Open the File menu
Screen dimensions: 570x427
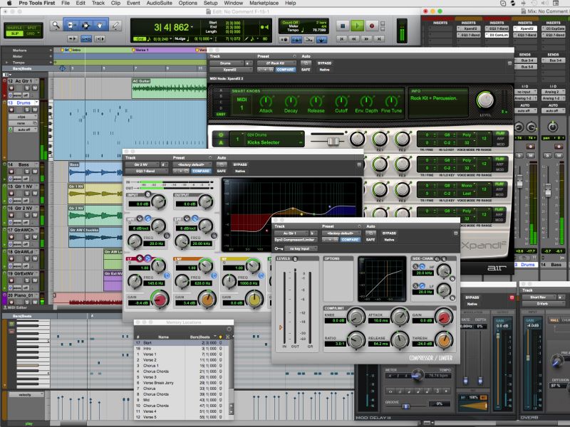[66, 3]
